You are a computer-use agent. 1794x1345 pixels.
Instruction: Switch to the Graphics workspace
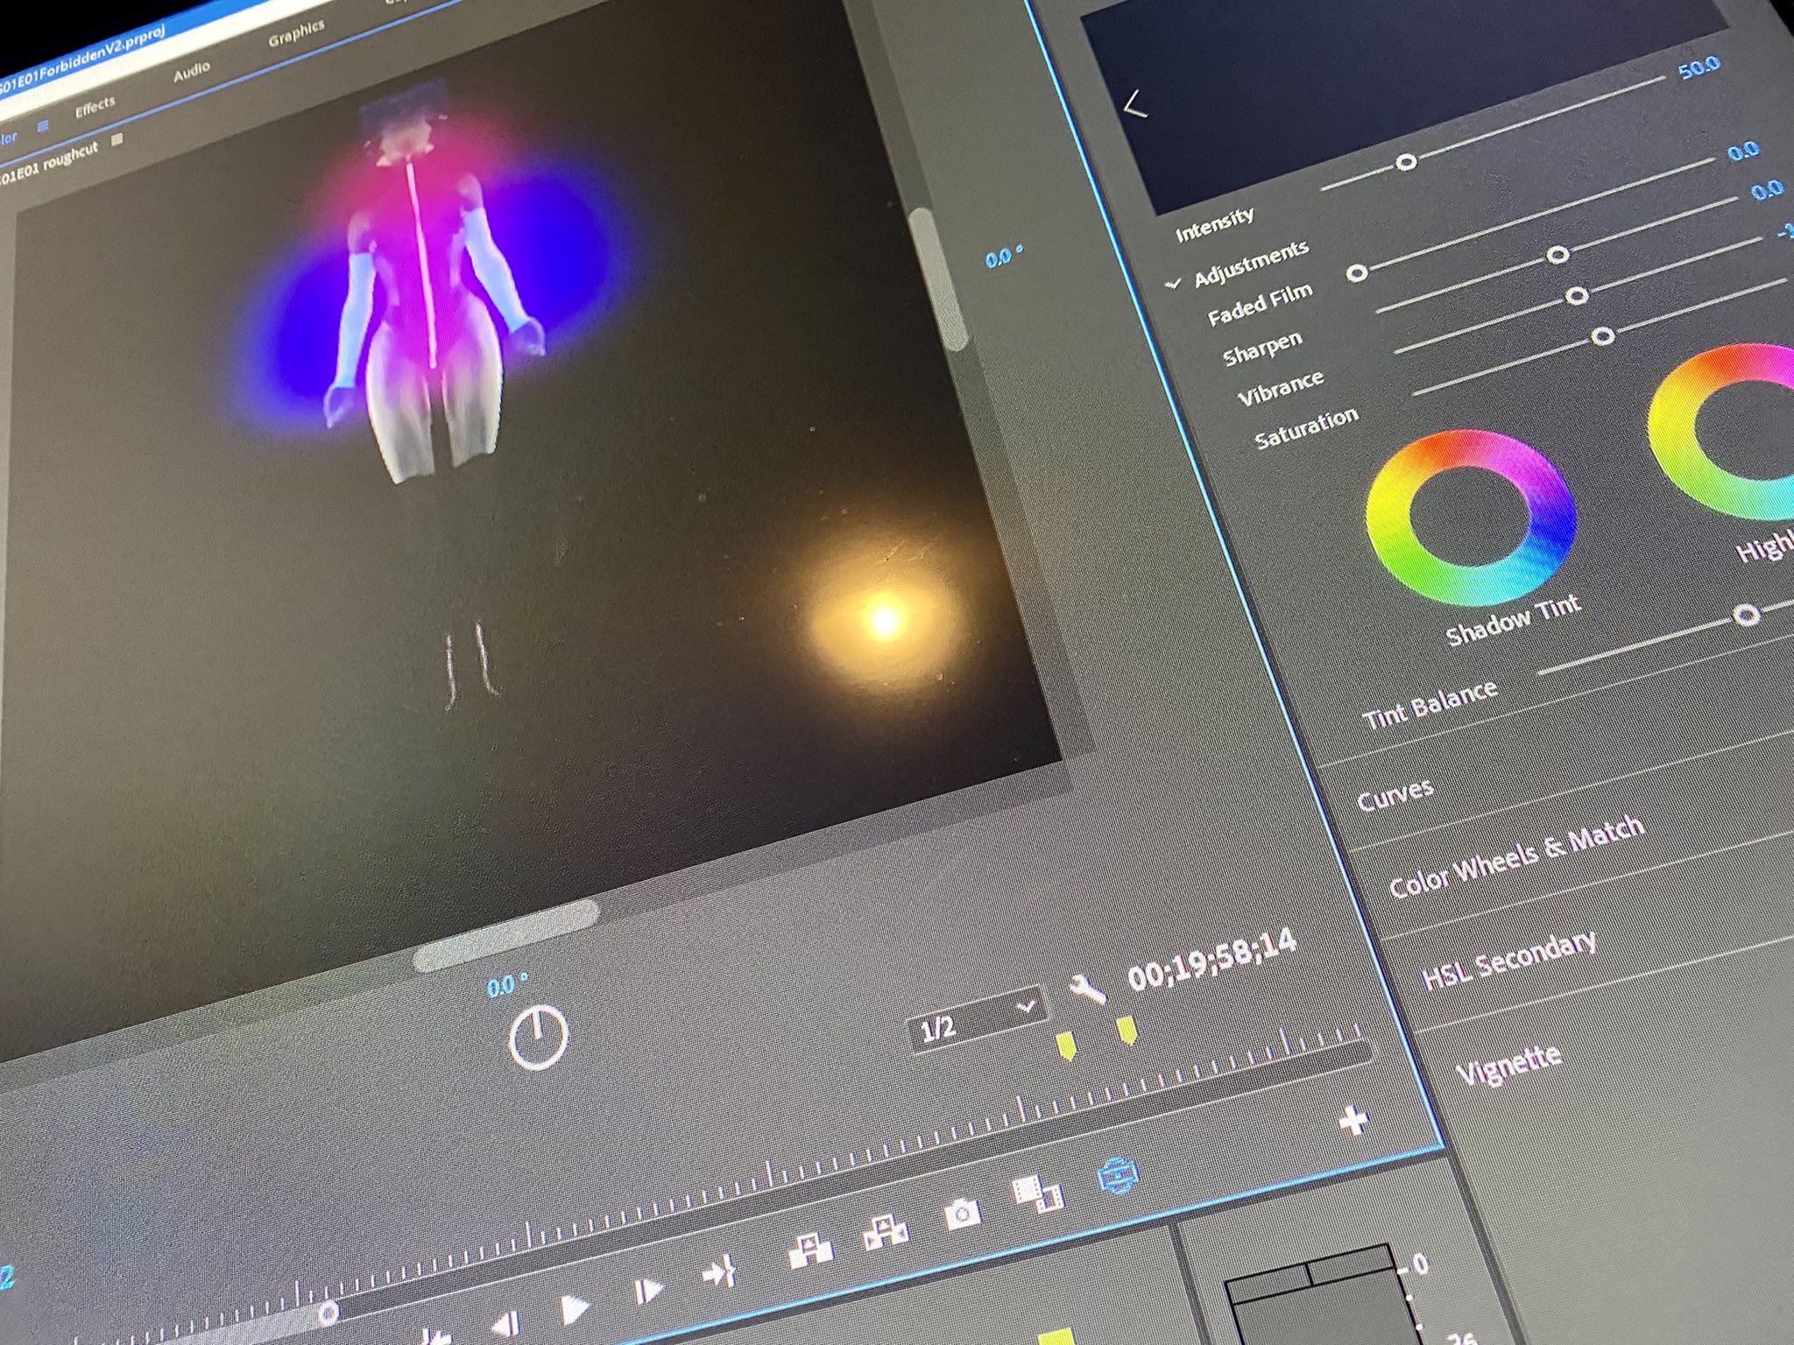point(296,33)
